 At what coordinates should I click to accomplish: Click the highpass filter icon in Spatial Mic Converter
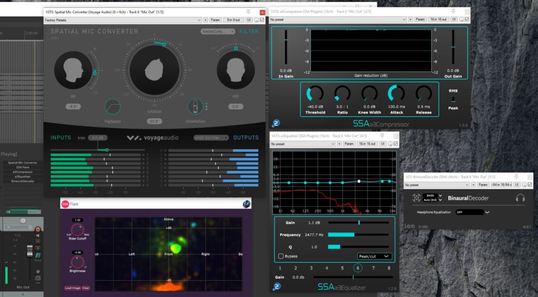click(112, 107)
